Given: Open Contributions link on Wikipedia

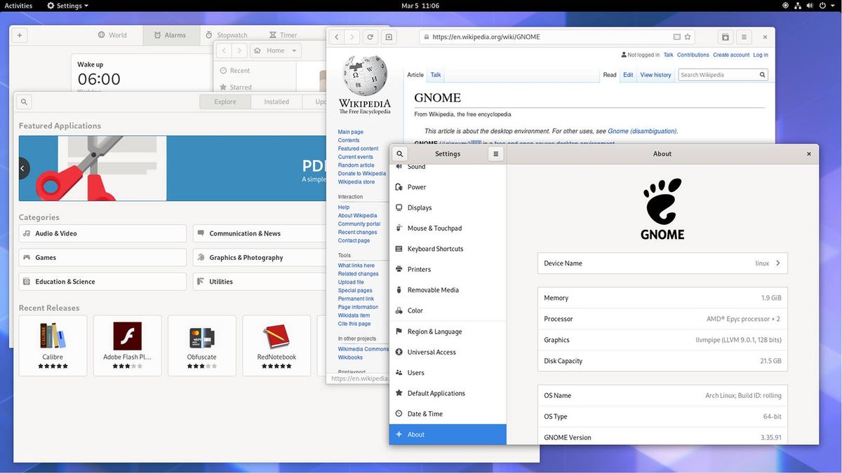Looking at the screenshot, I should pyautogui.click(x=693, y=55).
